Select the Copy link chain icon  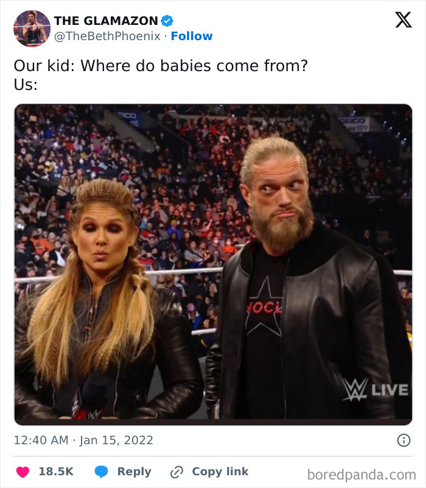click(x=176, y=471)
